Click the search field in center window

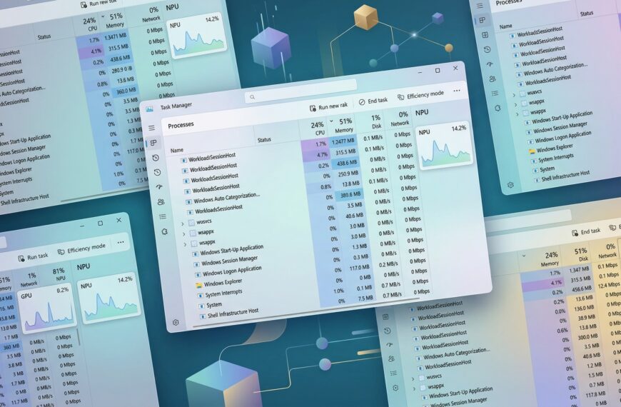pos(301,91)
